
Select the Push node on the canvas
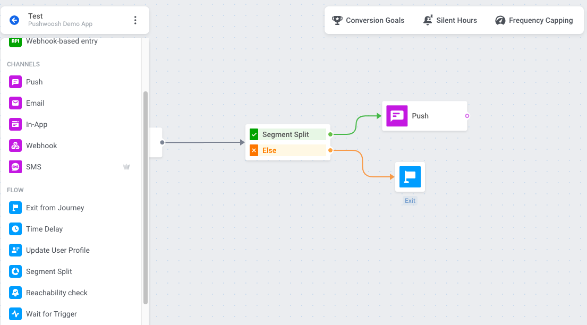click(424, 116)
